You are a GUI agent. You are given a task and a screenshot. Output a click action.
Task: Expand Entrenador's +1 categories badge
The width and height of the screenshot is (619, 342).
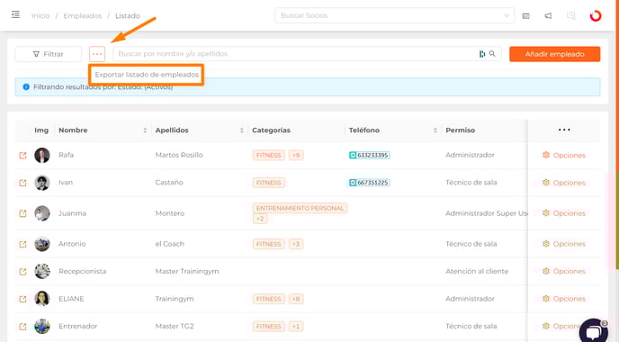pos(296,326)
